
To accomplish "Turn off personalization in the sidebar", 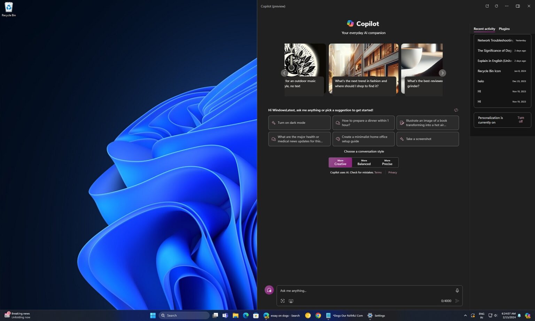I will click(520, 120).
